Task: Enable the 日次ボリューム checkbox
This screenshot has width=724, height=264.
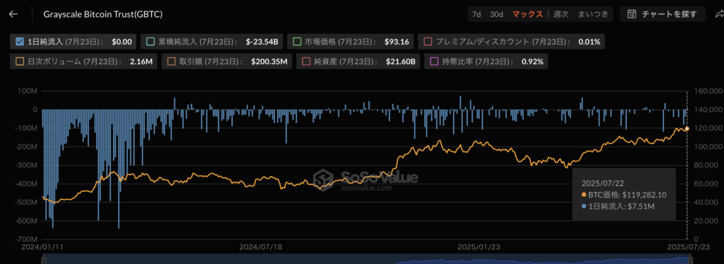Action: [x=19, y=61]
